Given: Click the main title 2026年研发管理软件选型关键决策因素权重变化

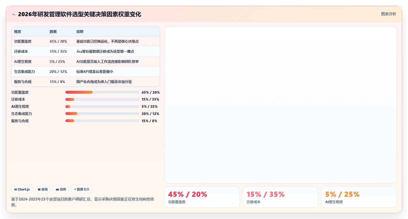Looking at the screenshot, I should 79,14.
